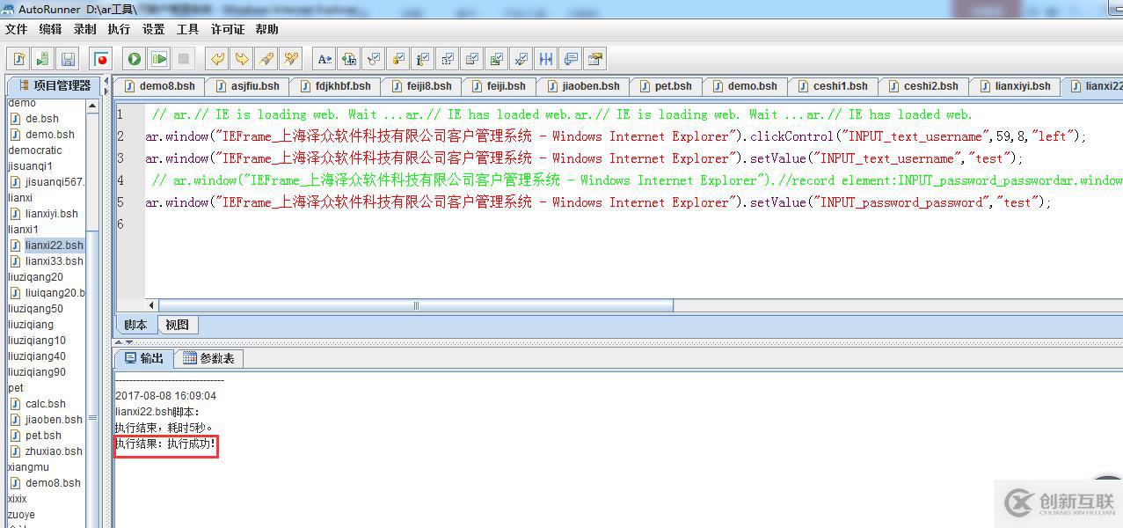The height and width of the screenshot is (528, 1123).
Task: Save the script with the floppy disk icon
Action: [x=68, y=59]
